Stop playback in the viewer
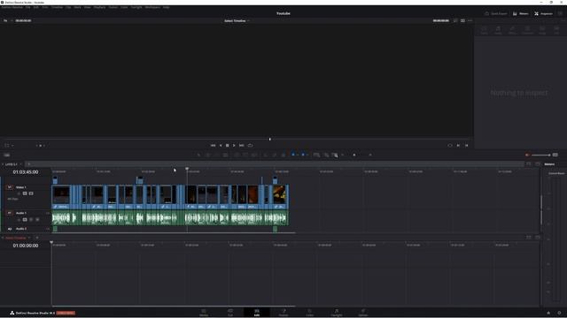The height and width of the screenshot is (318, 567). point(228,145)
